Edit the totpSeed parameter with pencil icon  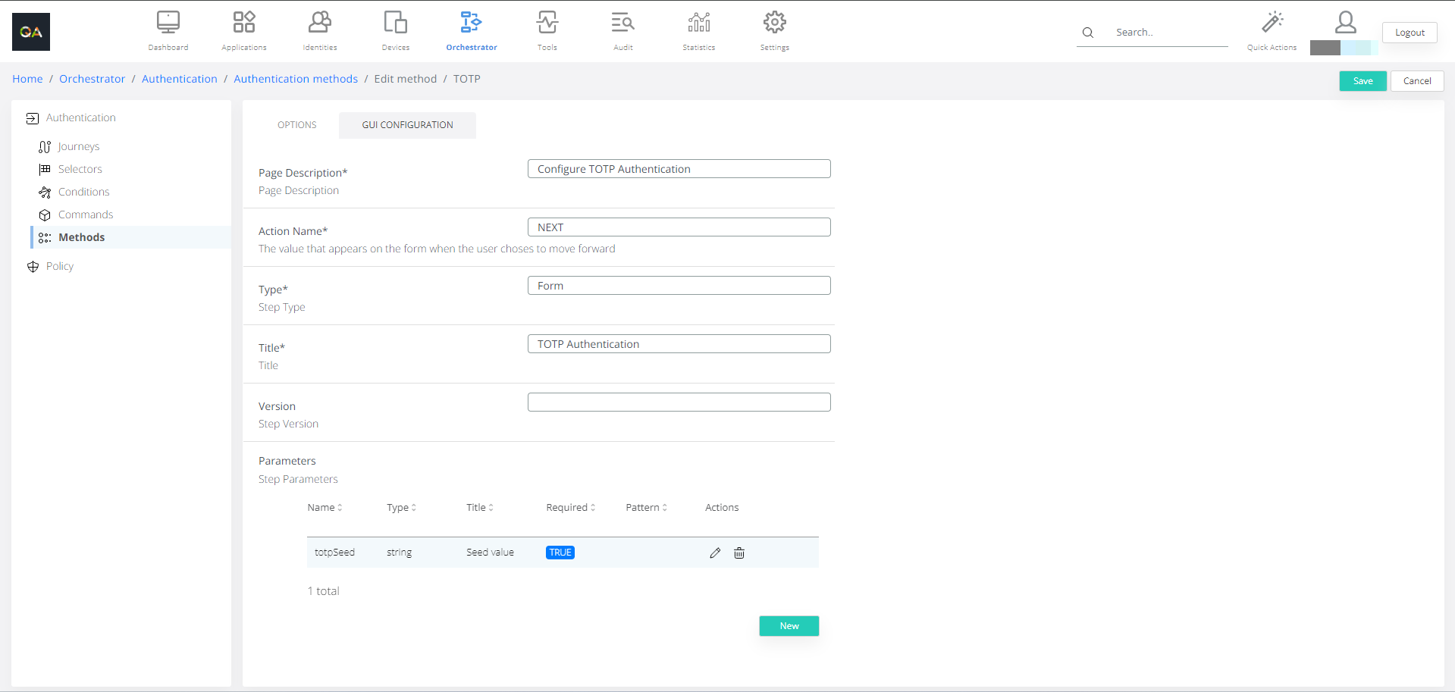tap(715, 553)
